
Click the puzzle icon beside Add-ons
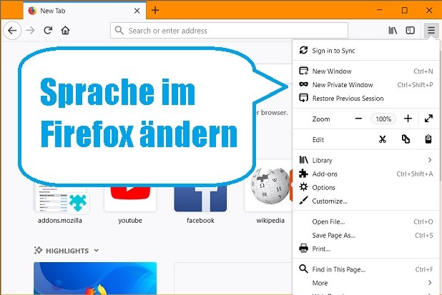tap(303, 173)
